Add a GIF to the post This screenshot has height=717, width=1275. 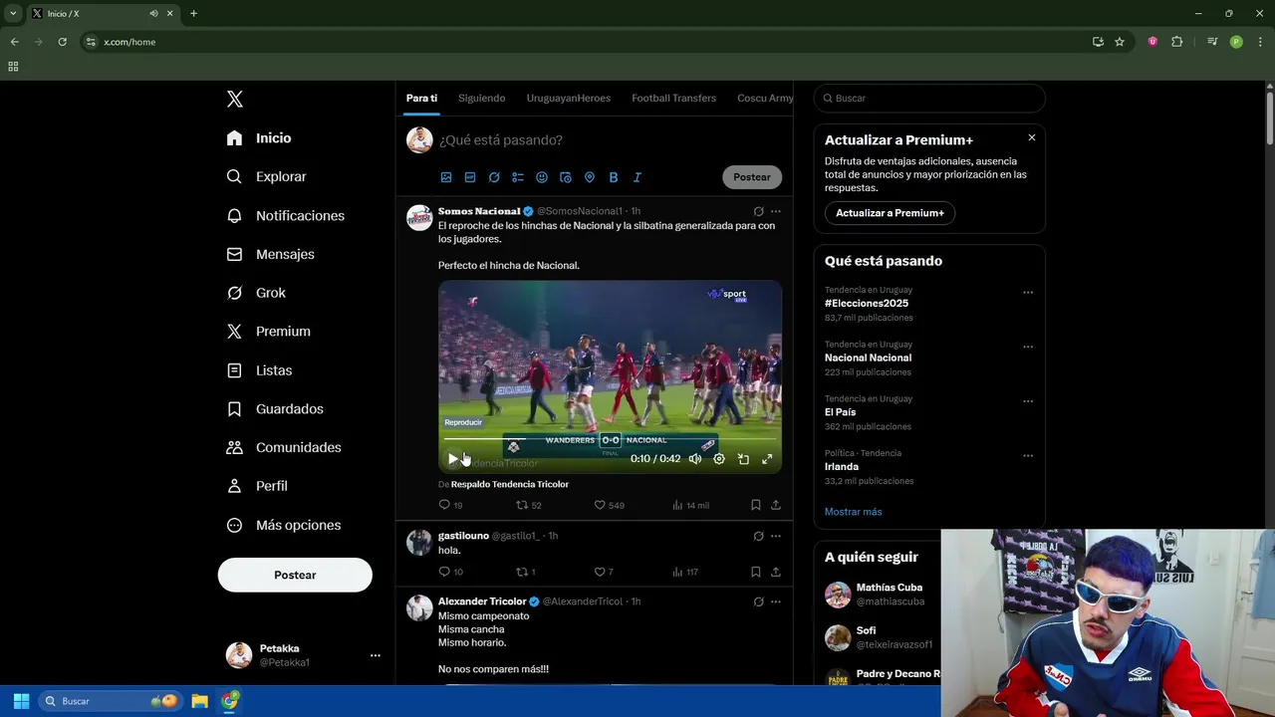click(x=470, y=177)
